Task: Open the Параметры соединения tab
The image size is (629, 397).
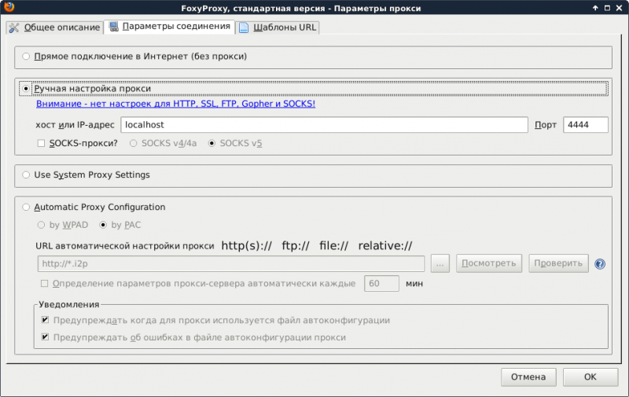Action: click(x=170, y=27)
